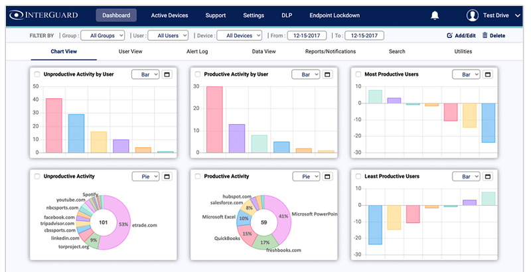
Task: Click the blue bar in Least Productive Users
Action: point(375,225)
